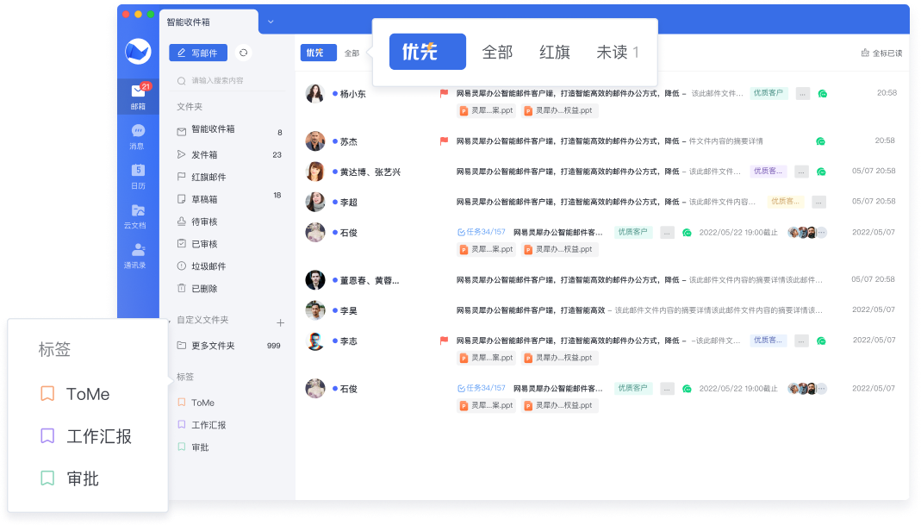Toggle the red flag on 李志's email

point(445,341)
